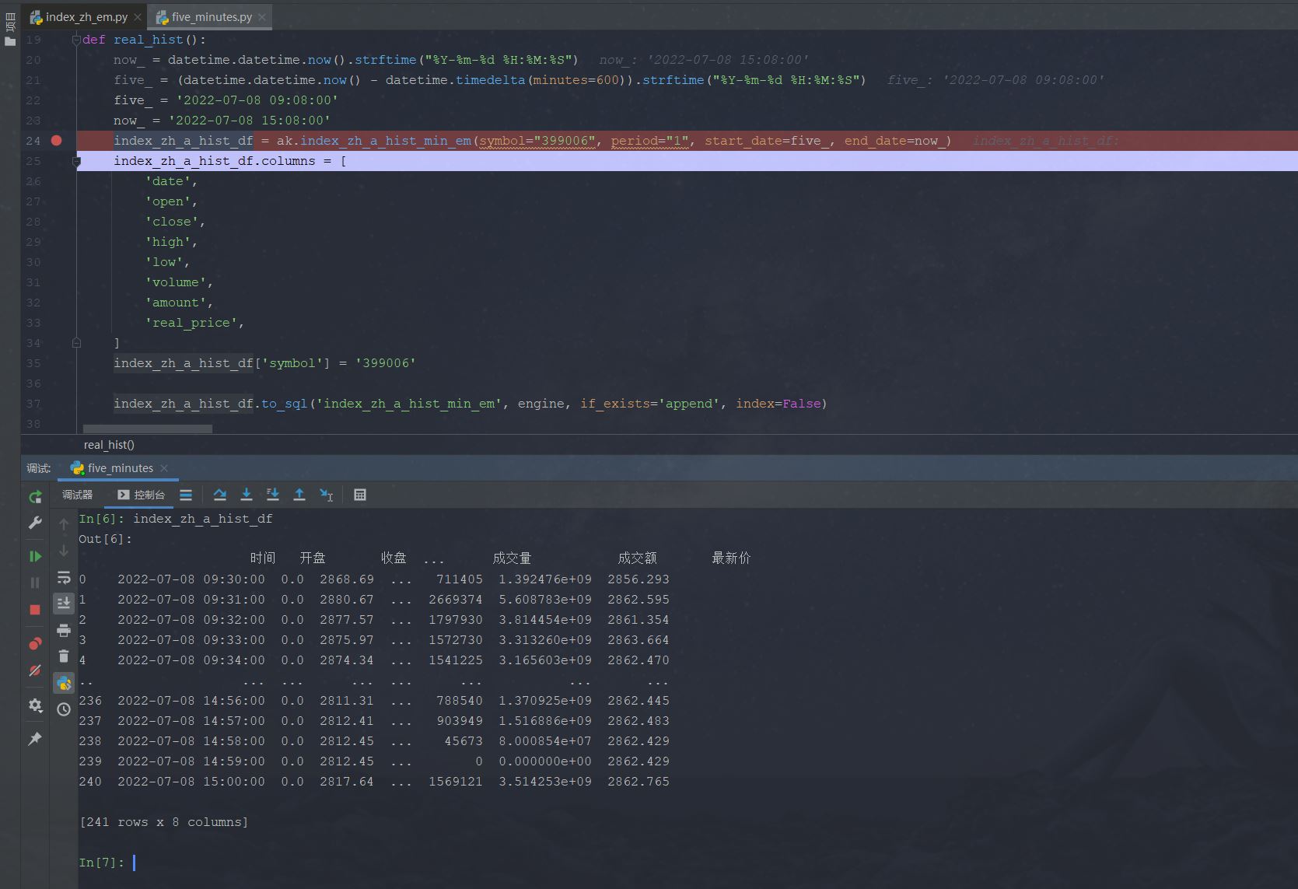Click the 成交额 column header in output
Image resolution: width=1298 pixels, height=889 pixels.
637,558
